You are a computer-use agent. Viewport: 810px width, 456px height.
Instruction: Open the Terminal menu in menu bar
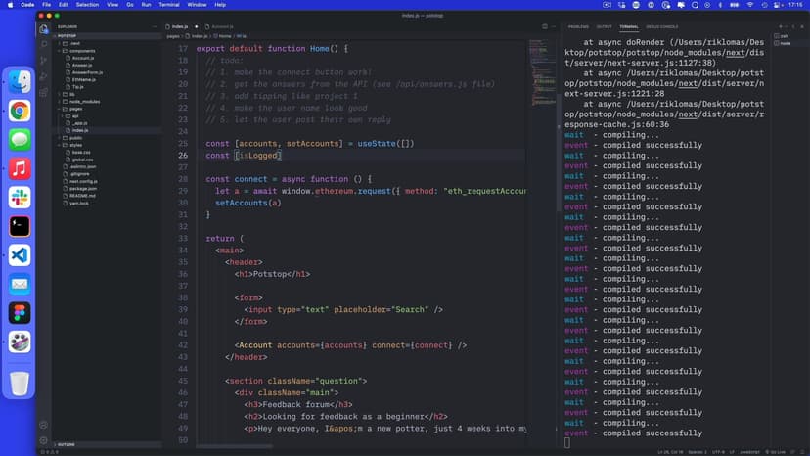click(168, 5)
